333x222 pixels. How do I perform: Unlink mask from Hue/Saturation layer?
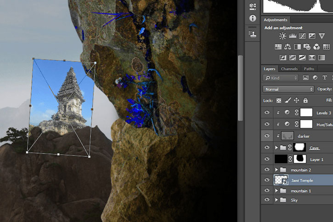click(297, 124)
